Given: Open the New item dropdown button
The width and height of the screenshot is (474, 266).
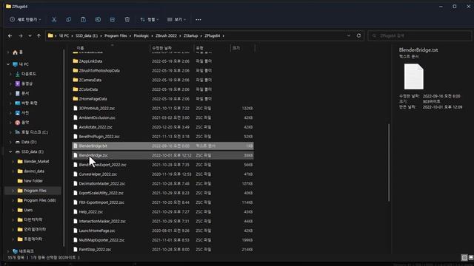Looking at the screenshot, I should point(25,20).
